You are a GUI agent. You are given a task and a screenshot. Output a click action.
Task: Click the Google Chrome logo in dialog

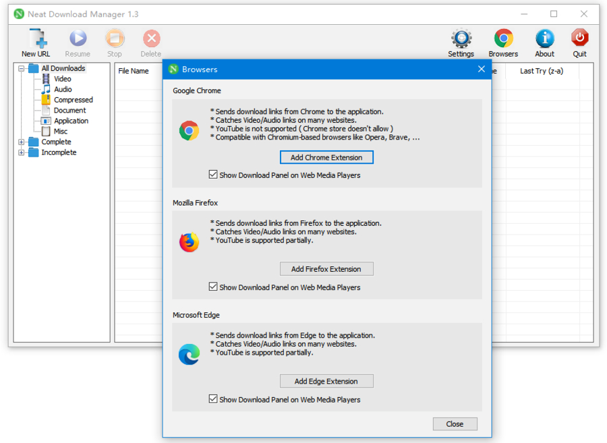[189, 131]
